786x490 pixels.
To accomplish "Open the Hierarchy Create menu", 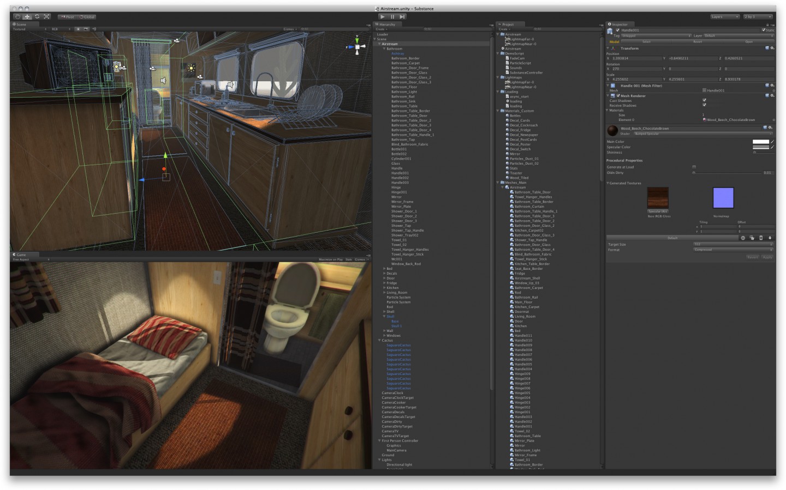I will 380,28.
